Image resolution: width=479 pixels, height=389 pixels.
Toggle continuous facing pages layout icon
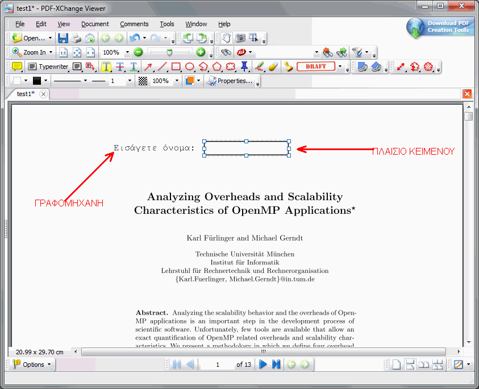[438, 365]
